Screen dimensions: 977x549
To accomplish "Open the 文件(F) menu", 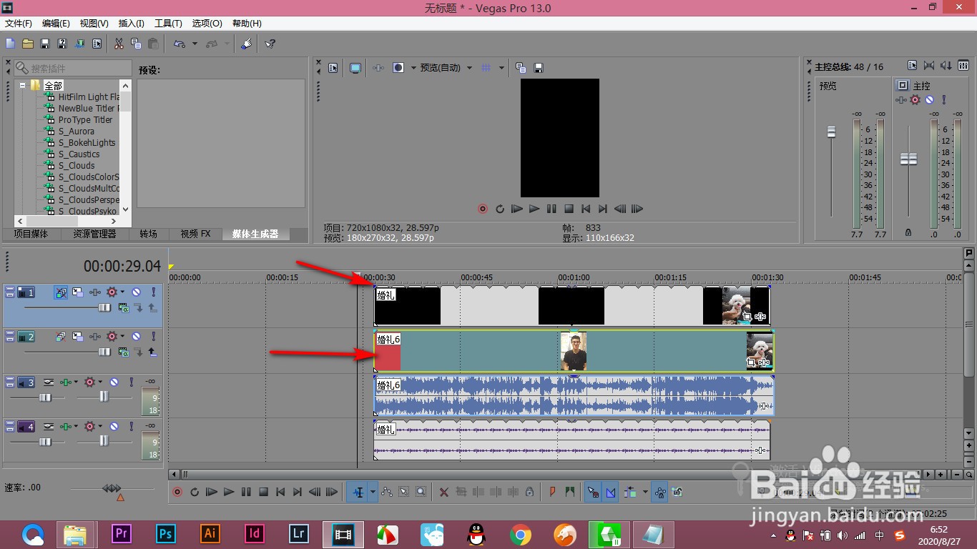I will pos(19,24).
